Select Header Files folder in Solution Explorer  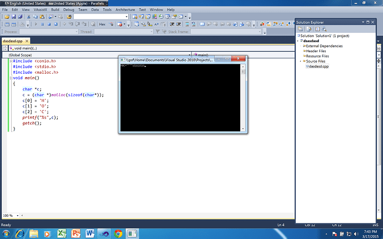(317, 51)
